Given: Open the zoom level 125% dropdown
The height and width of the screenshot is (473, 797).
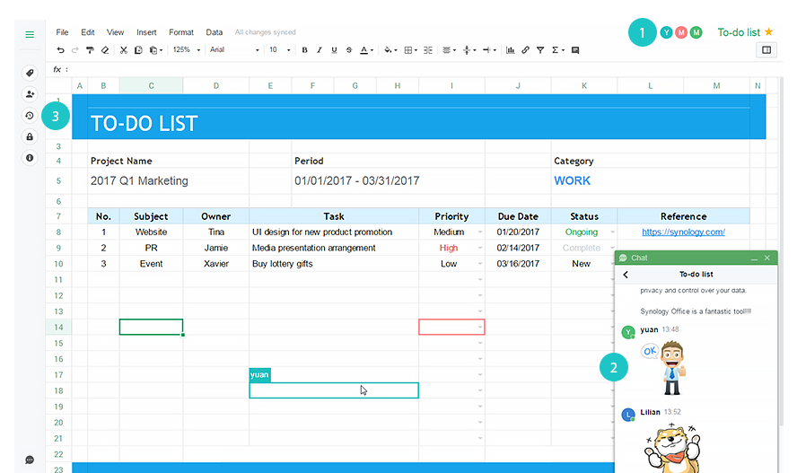Looking at the screenshot, I should click(x=186, y=50).
